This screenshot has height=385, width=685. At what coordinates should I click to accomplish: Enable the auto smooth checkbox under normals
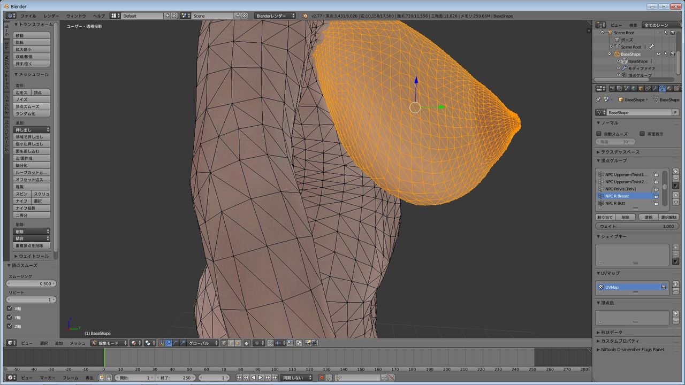599,134
